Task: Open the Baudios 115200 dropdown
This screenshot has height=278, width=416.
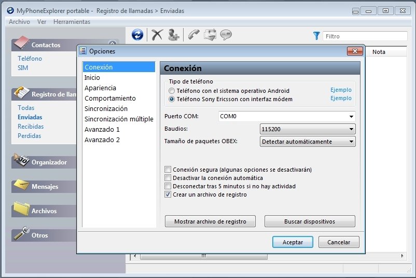Action: [x=308, y=129]
